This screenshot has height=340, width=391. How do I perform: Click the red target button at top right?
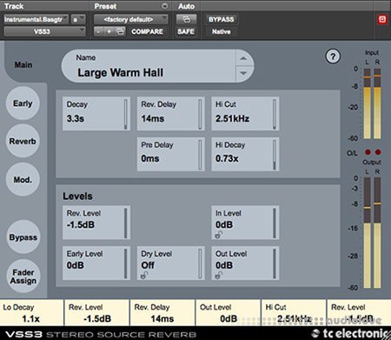click(382, 19)
